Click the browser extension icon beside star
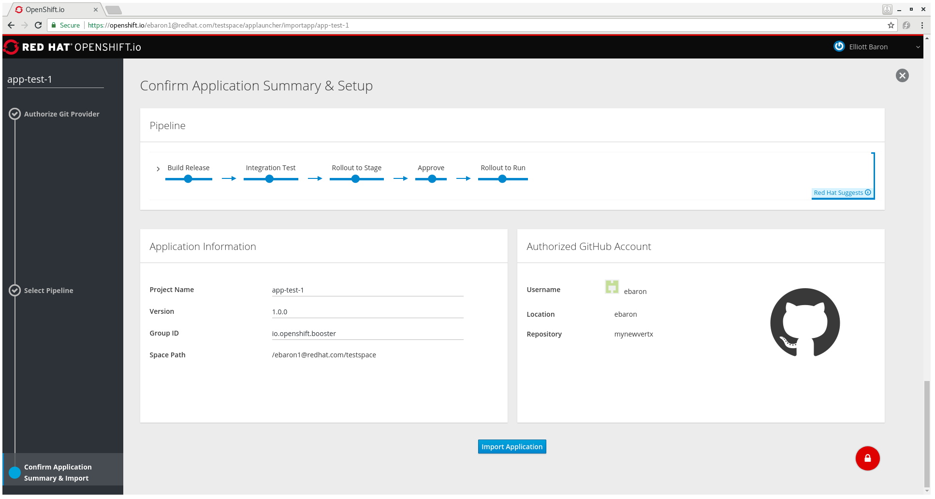935x499 pixels. pos(906,25)
